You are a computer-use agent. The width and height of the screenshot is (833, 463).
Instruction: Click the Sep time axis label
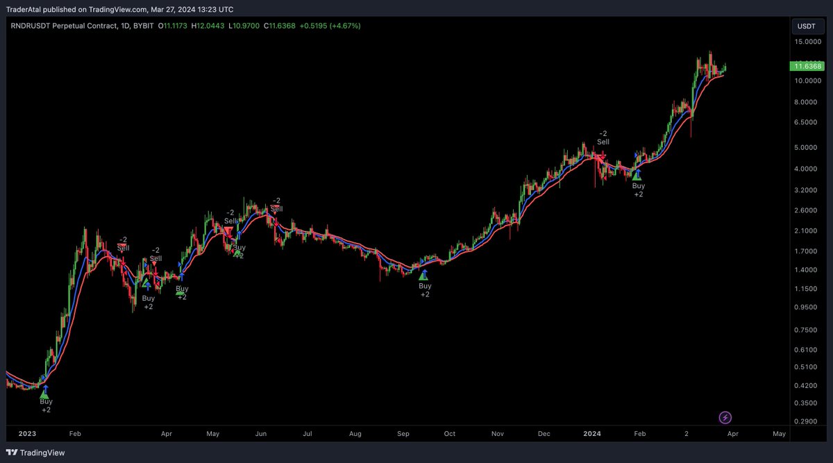(x=403, y=434)
